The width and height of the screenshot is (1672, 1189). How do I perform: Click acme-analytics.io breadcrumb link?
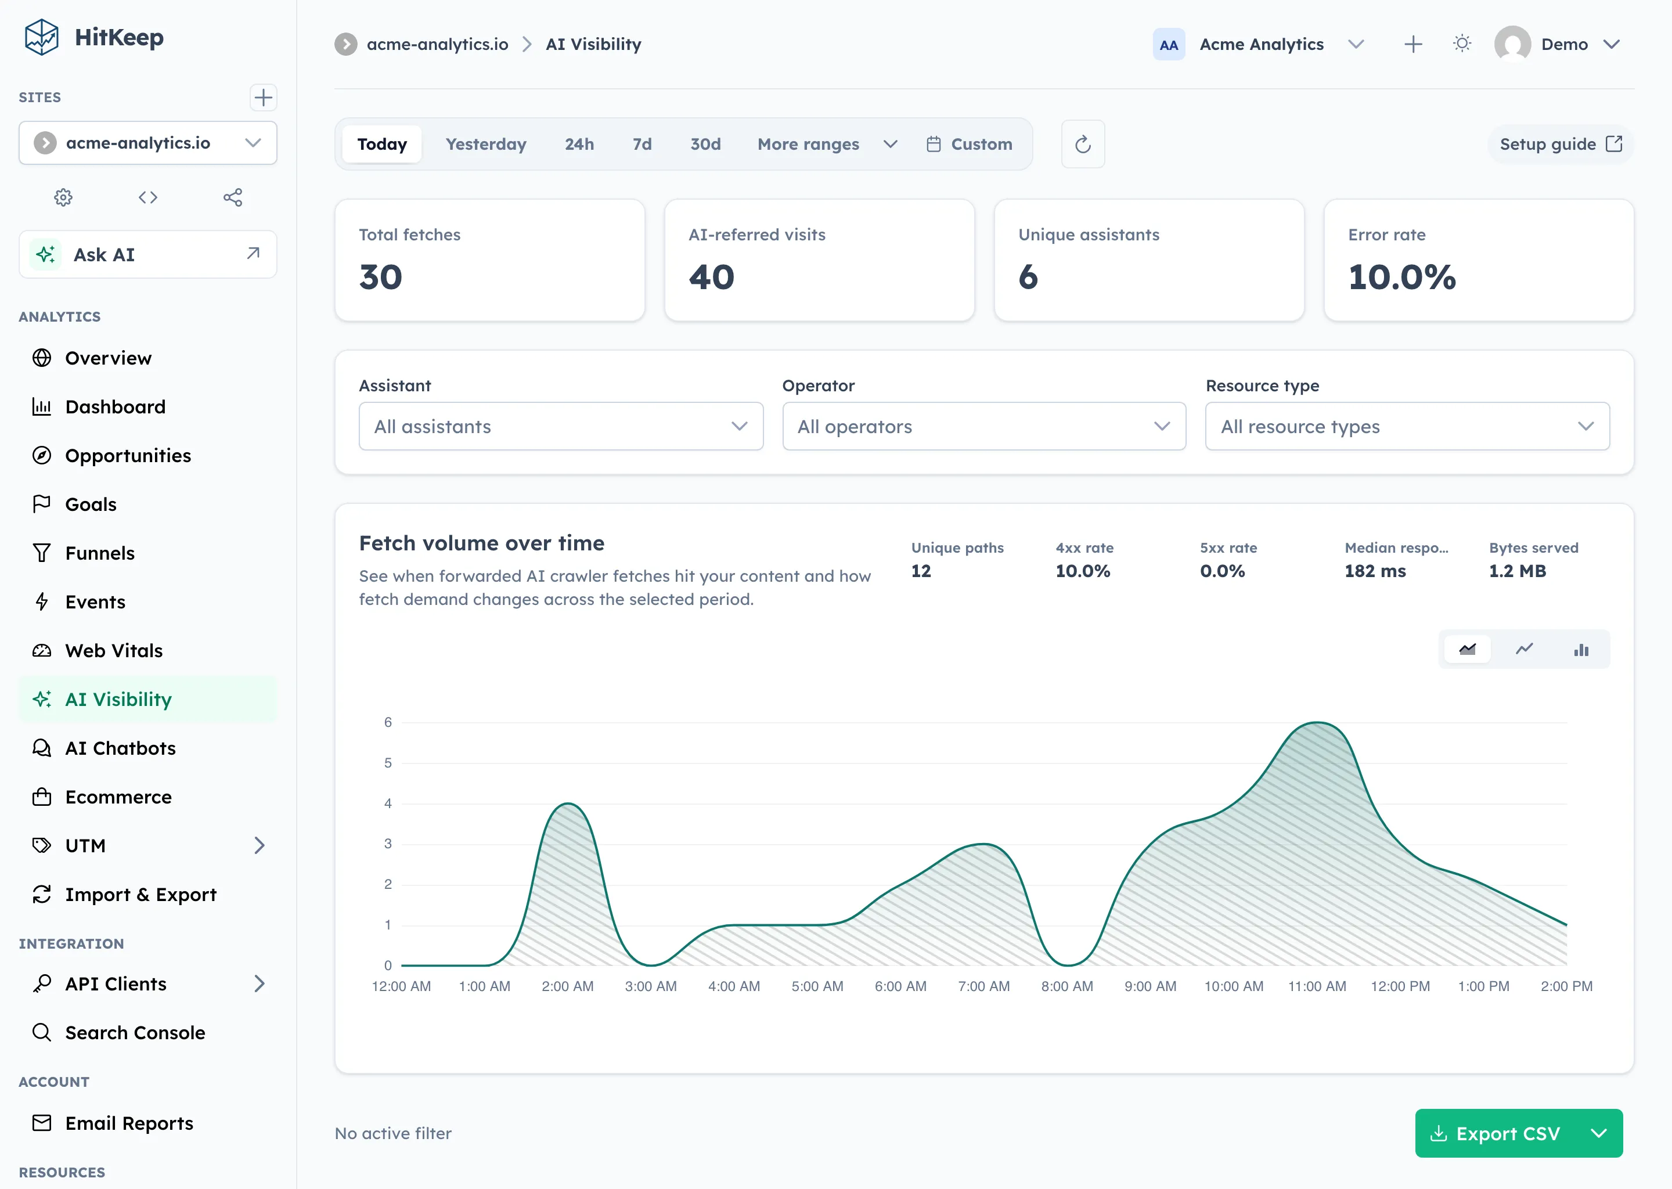click(437, 44)
